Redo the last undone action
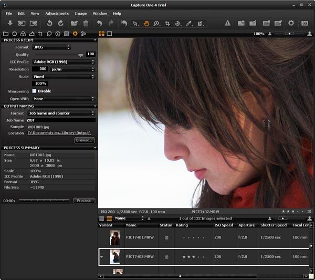Image resolution: width=315 pixels, height=280 pixels. pyautogui.click(x=111, y=23)
